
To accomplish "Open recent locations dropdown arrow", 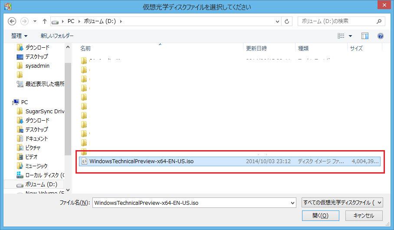I will (x=35, y=21).
